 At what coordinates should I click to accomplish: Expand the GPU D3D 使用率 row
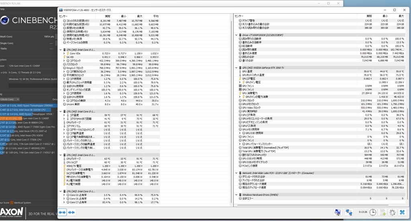[x=240, y=133]
